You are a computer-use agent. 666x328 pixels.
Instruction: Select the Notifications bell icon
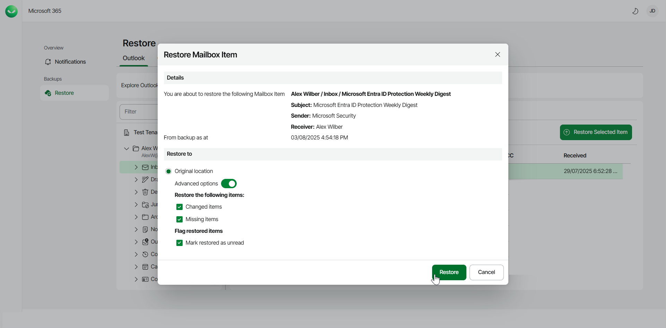(48, 62)
